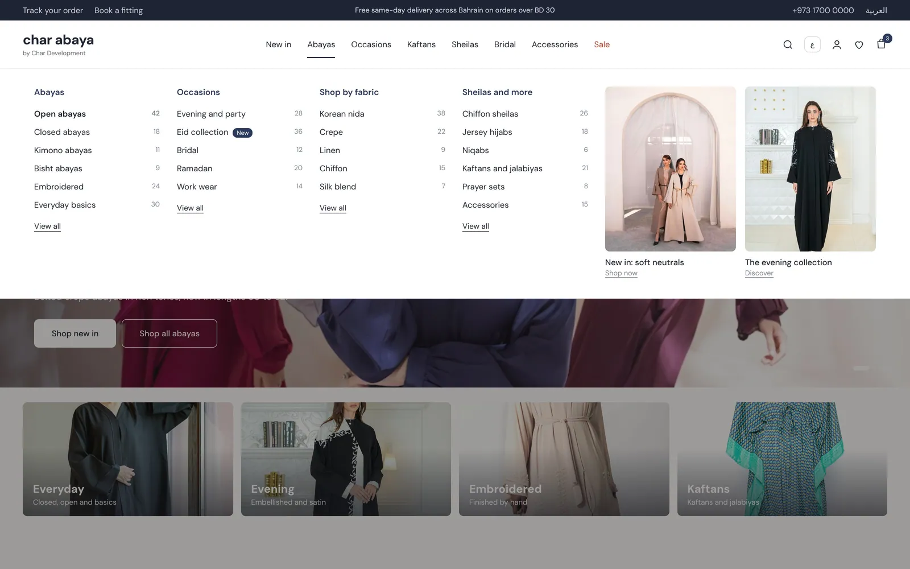Image resolution: width=910 pixels, height=569 pixels.
Task: Open the Bridal navigation item
Action: coord(505,44)
